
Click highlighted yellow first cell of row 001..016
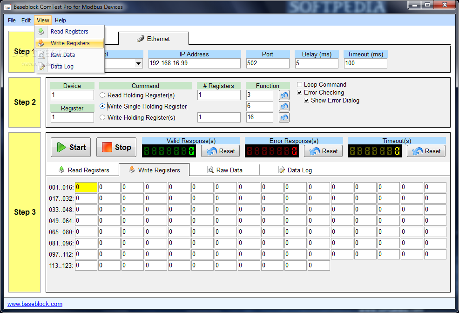point(86,187)
